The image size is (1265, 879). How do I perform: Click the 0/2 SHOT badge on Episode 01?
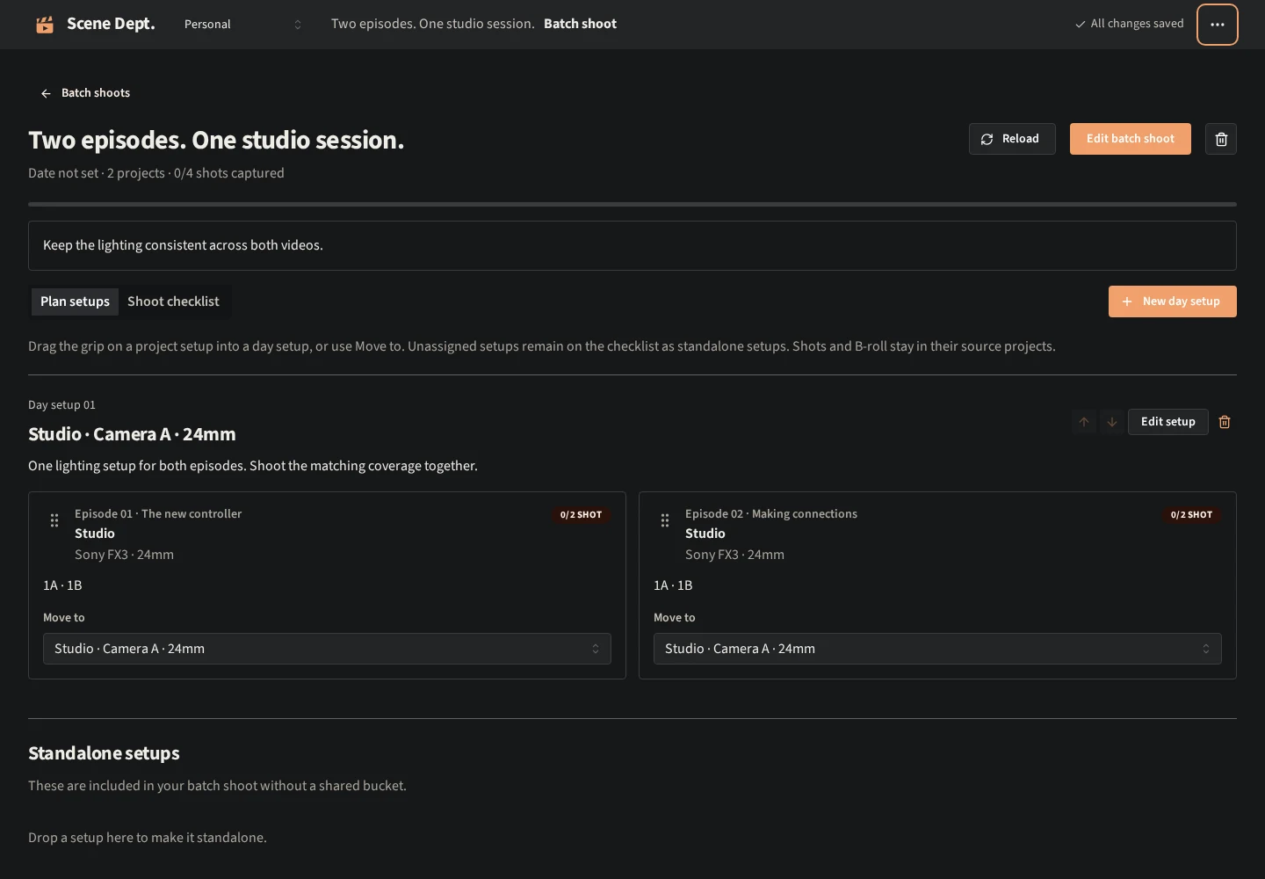pyautogui.click(x=582, y=514)
